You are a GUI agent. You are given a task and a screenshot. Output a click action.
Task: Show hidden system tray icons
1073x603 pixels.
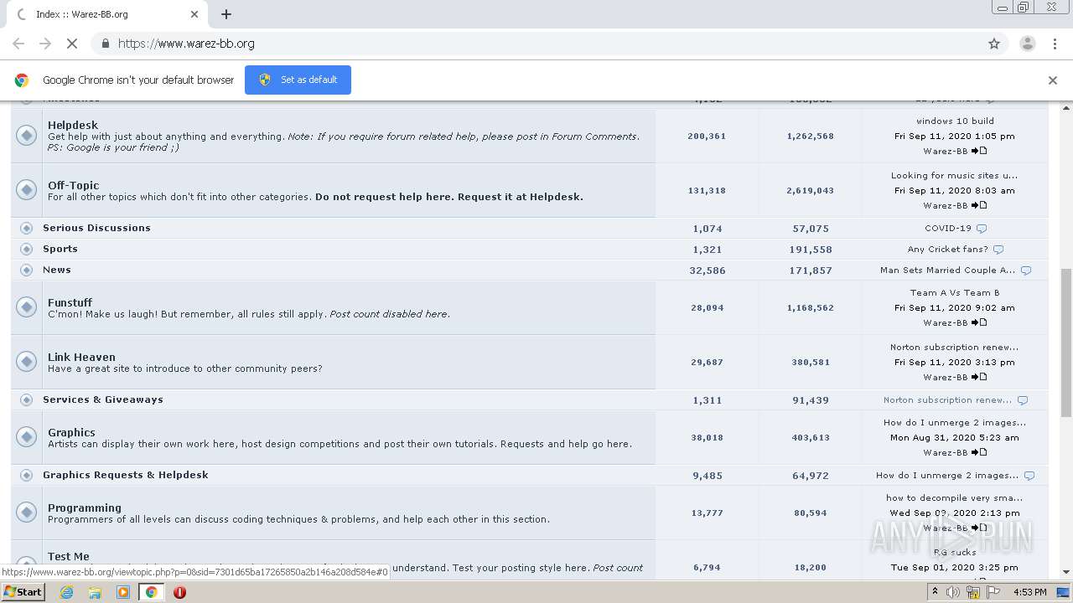click(936, 592)
